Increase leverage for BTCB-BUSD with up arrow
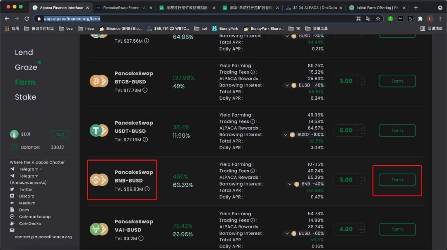 pyautogui.click(x=361, y=78)
